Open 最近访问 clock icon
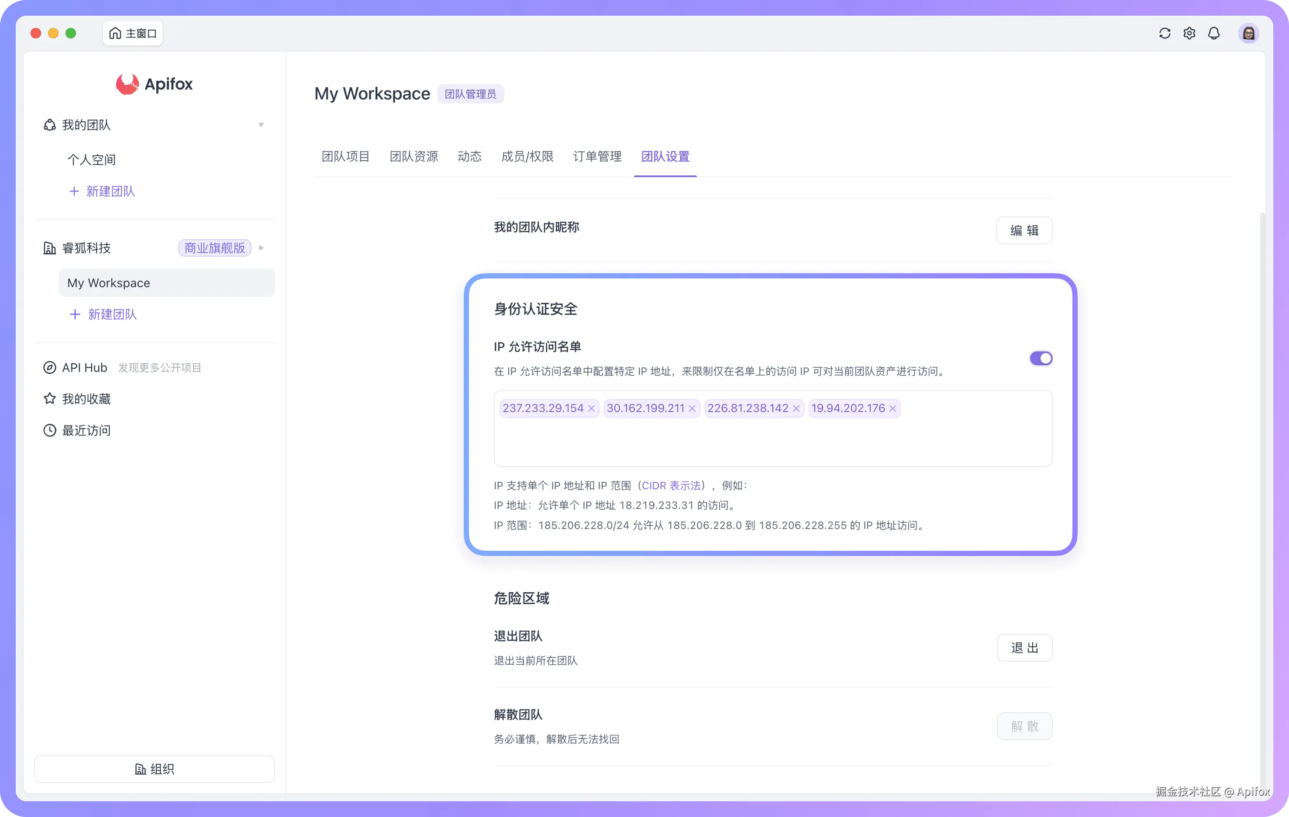 49,430
